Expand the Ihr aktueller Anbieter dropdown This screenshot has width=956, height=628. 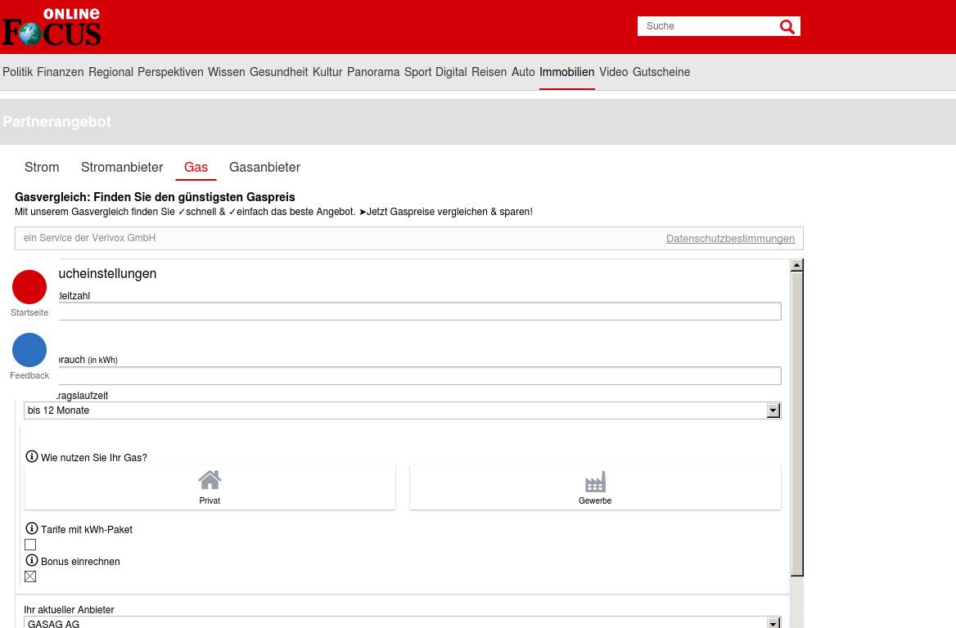(773, 623)
